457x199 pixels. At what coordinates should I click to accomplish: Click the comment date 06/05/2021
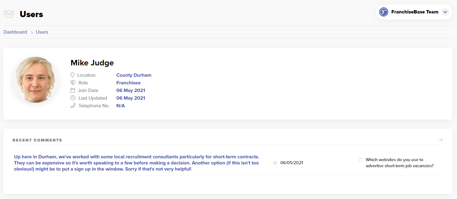tap(292, 163)
